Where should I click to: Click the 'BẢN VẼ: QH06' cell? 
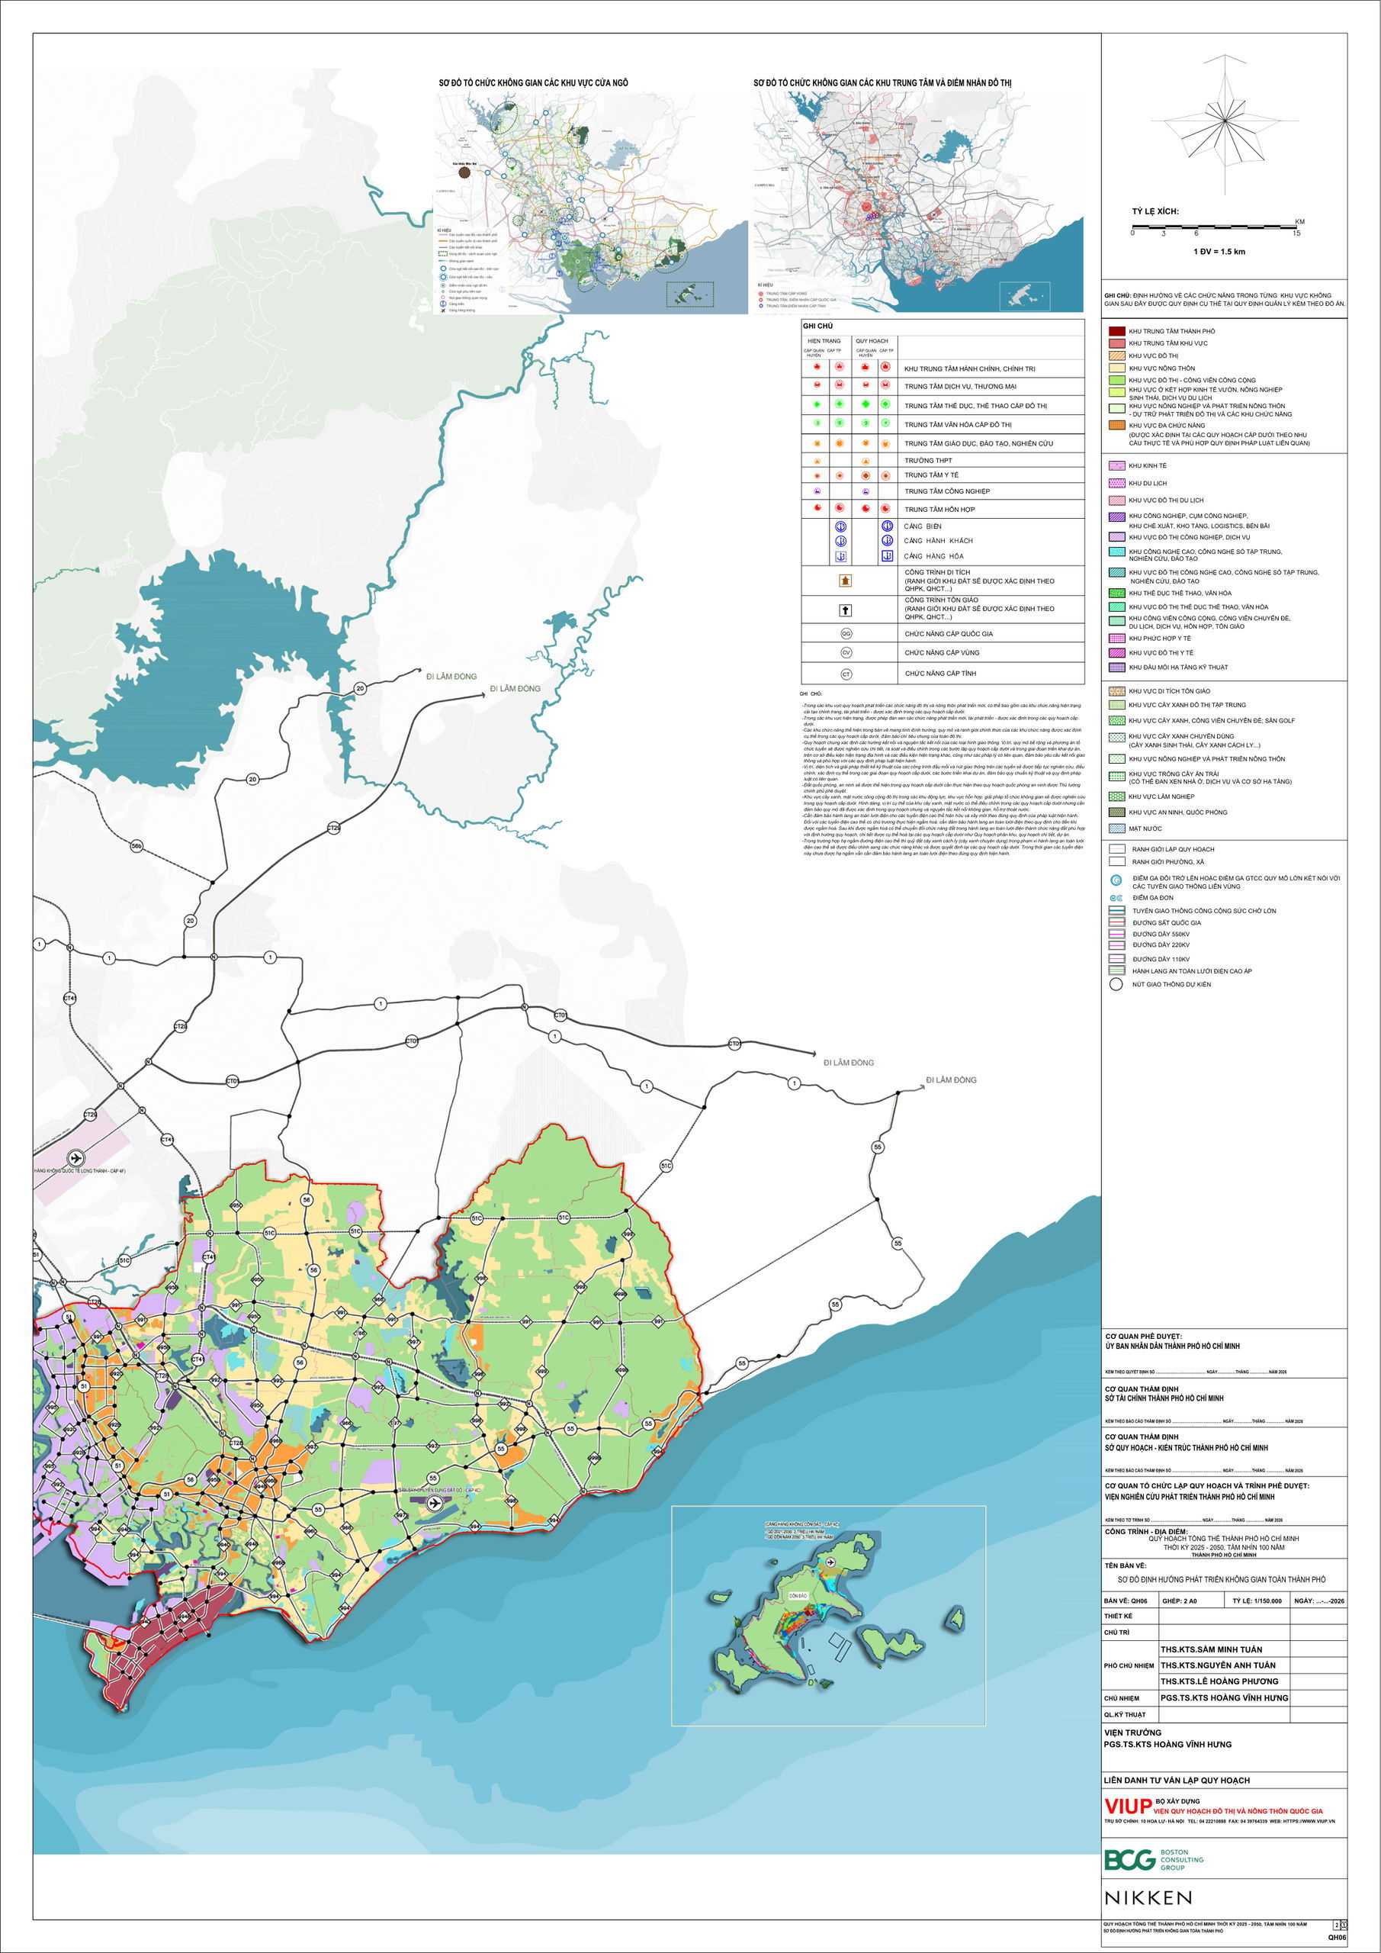point(1130,1601)
